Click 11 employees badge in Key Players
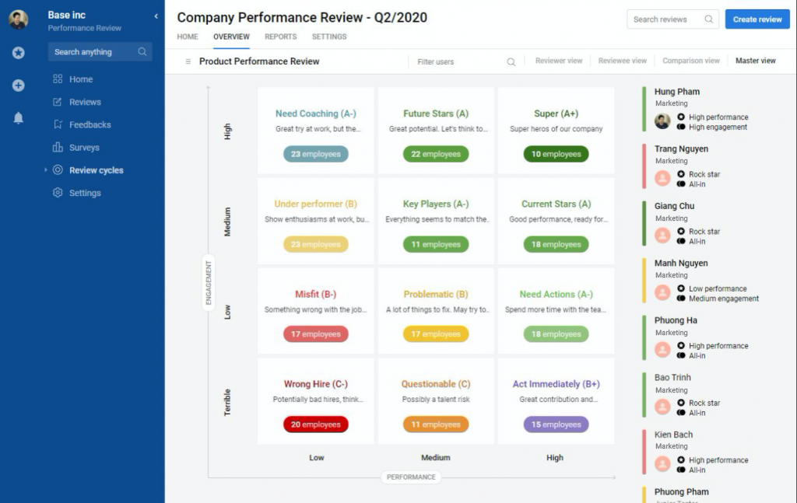 pyautogui.click(x=436, y=244)
